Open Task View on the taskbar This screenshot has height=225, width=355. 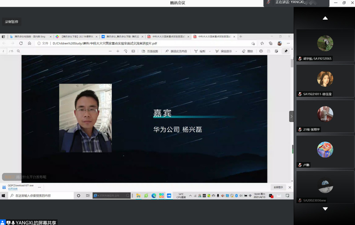(x=88, y=196)
